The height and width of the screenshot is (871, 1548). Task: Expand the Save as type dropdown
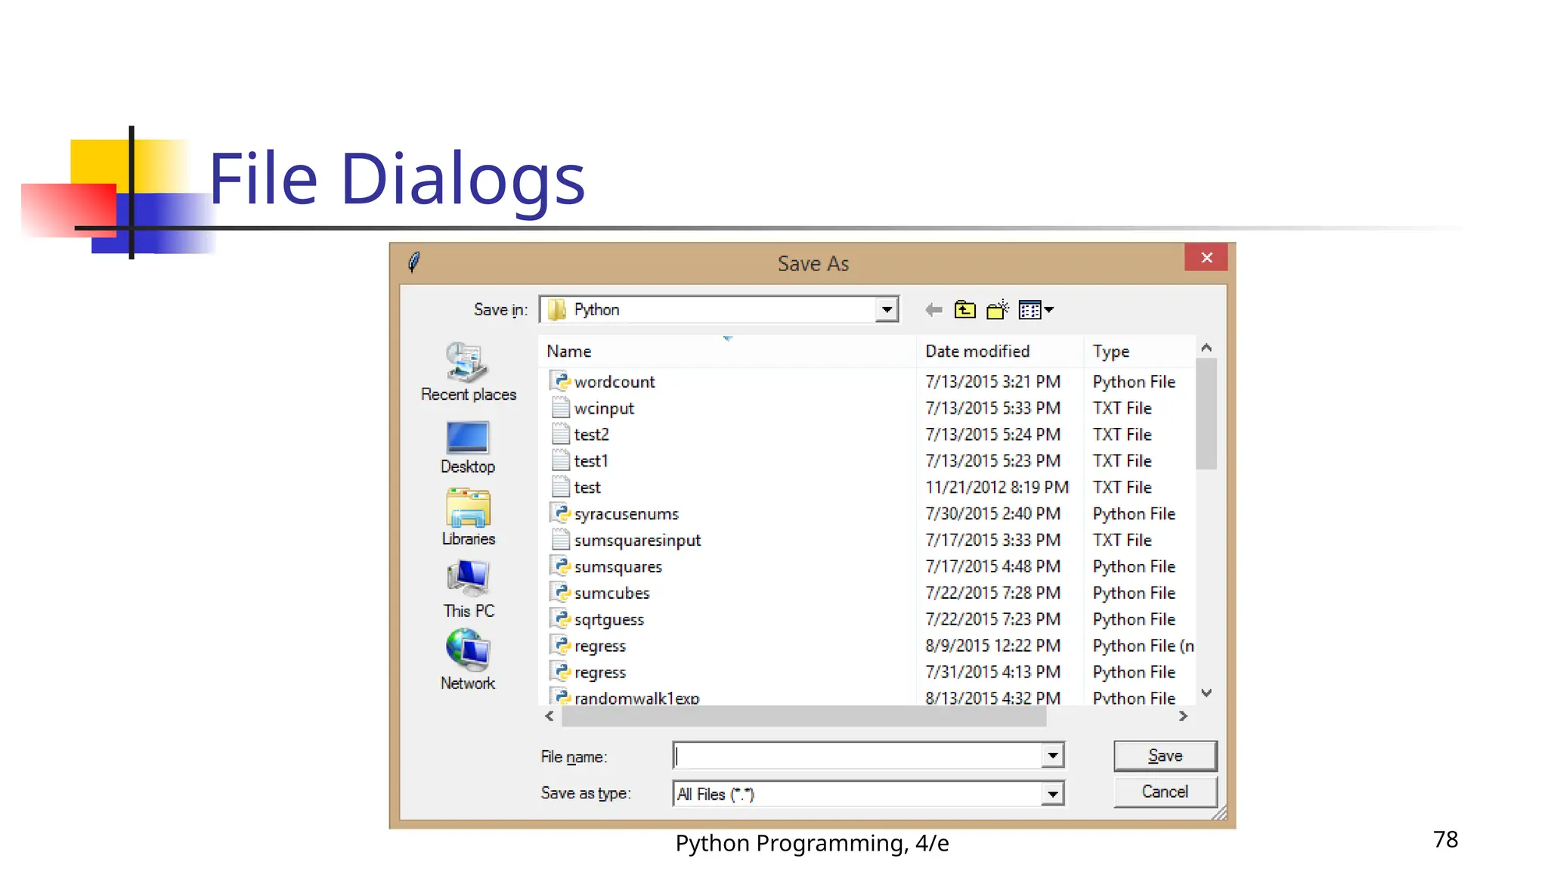[1052, 794]
